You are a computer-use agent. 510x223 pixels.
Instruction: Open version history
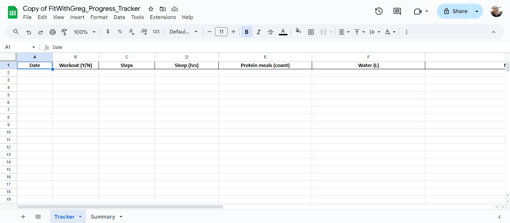379,11
